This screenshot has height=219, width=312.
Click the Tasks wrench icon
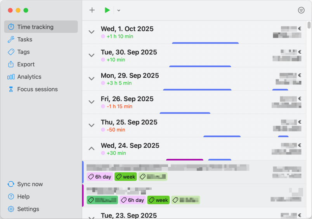[x=11, y=39]
